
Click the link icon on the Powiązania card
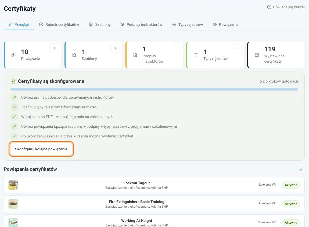(13, 55)
